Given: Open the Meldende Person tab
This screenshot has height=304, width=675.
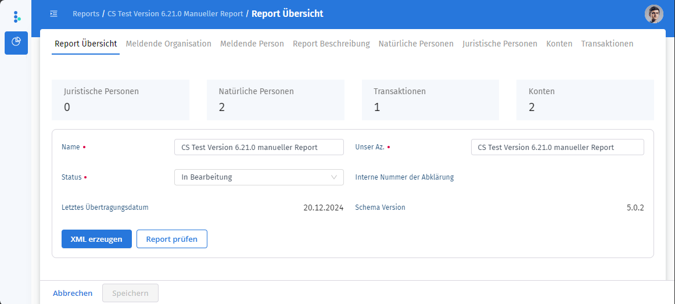Looking at the screenshot, I should [252, 44].
